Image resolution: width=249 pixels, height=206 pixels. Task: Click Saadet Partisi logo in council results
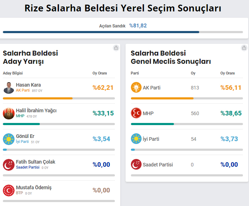[136, 164]
